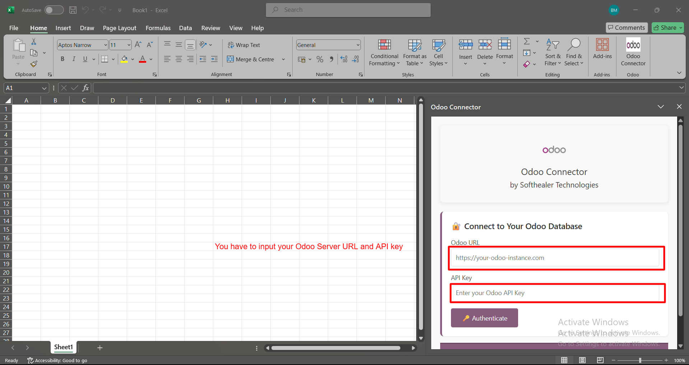Screen dimensions: 689x365
Task: Toggle Wrap Text for cells
Action: click(x=244, y=45)
